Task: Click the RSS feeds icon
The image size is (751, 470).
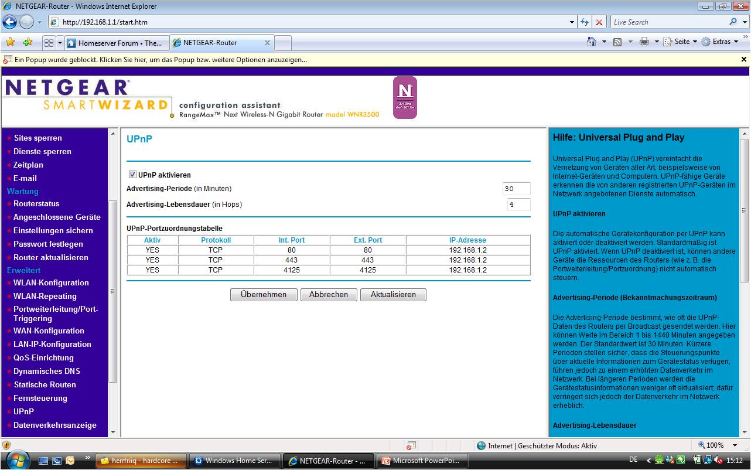Action: tap(617, 42)
